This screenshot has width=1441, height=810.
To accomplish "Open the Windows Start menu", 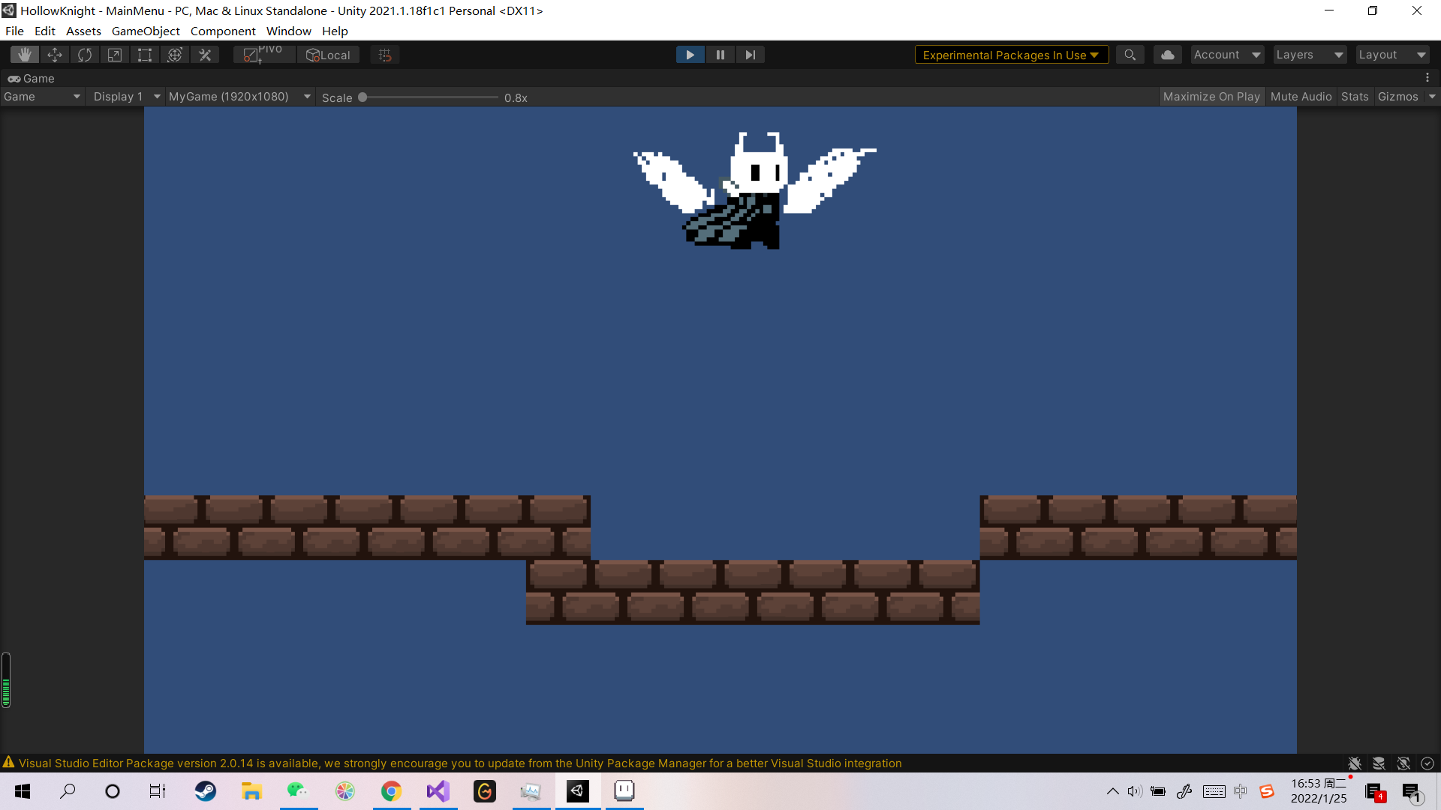I will pyautogui.click(x=23, y=791).
